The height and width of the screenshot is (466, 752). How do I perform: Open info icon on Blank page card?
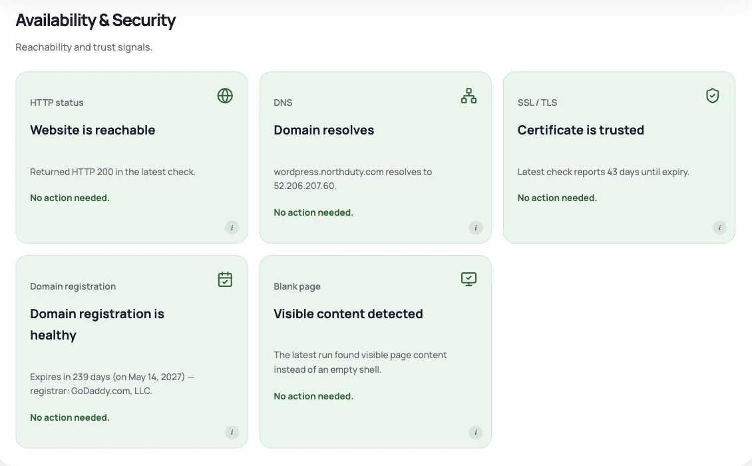476,433
